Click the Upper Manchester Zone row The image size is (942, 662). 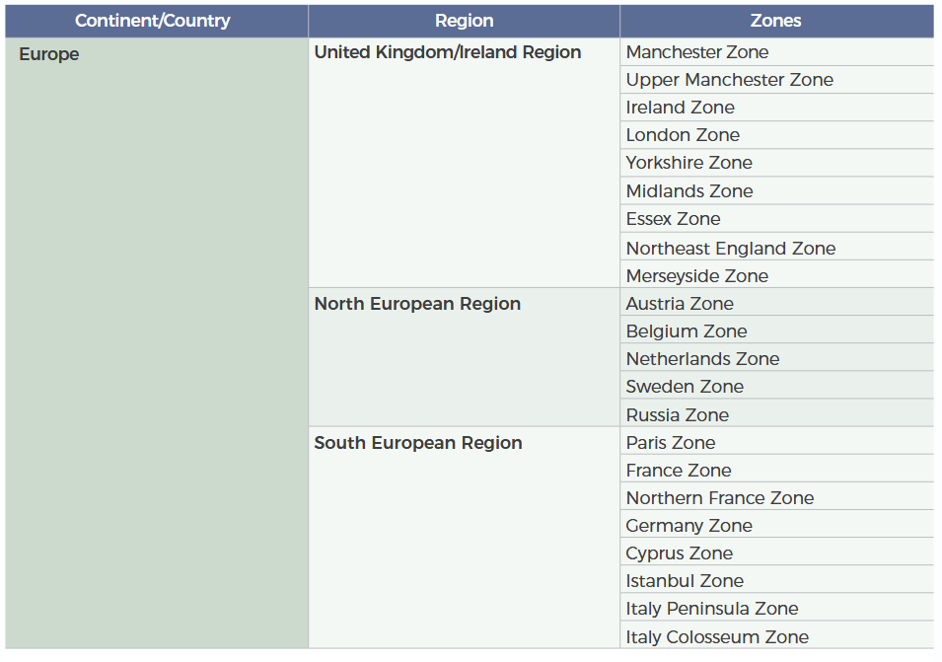point(729,80)
